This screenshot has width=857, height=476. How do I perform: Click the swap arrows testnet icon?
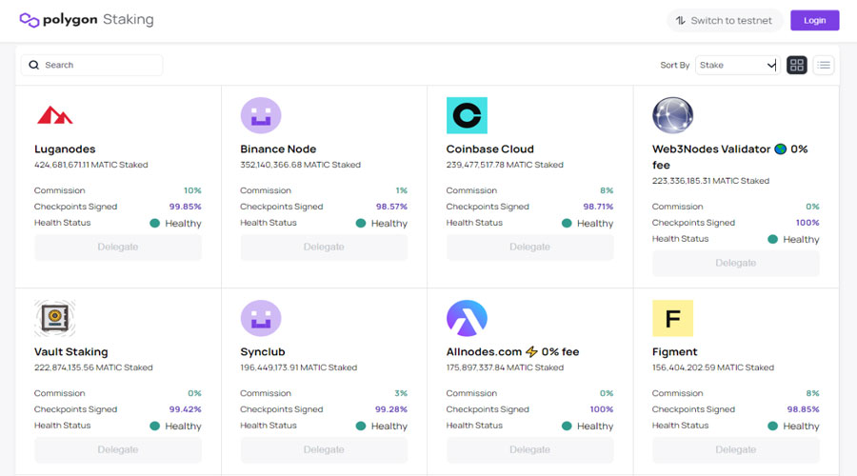click(x=681, y=20)
